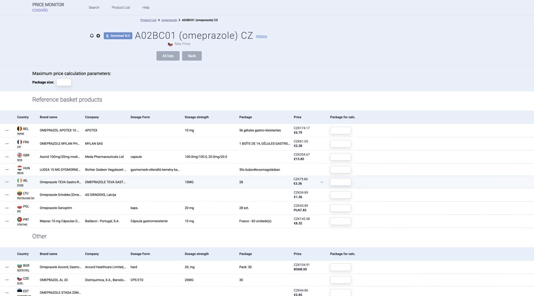Click the Poland flag icon
Viewport: 534px width, 296px height.
(20, 207)
